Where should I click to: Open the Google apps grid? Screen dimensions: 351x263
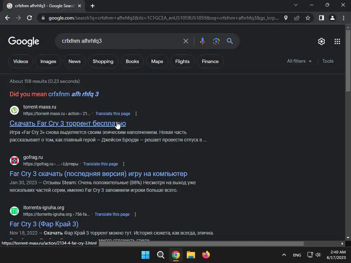(x=337, y=41)
